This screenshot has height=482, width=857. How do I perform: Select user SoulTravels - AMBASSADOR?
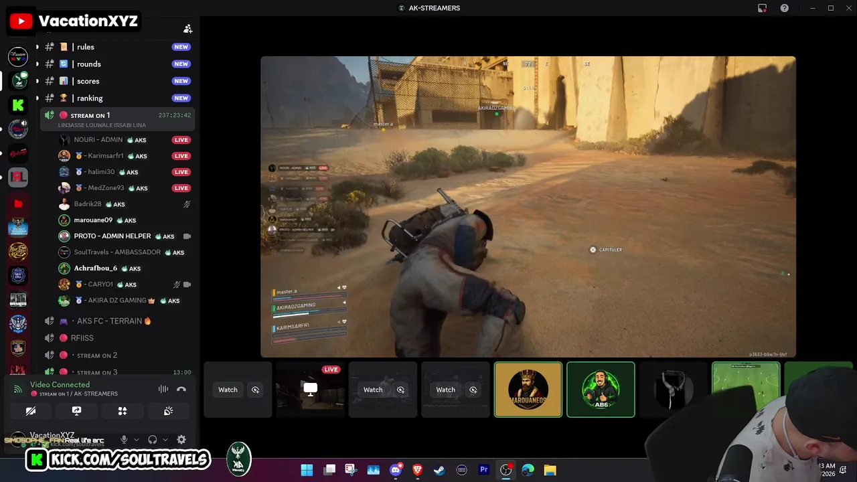(x=125, y=252)
